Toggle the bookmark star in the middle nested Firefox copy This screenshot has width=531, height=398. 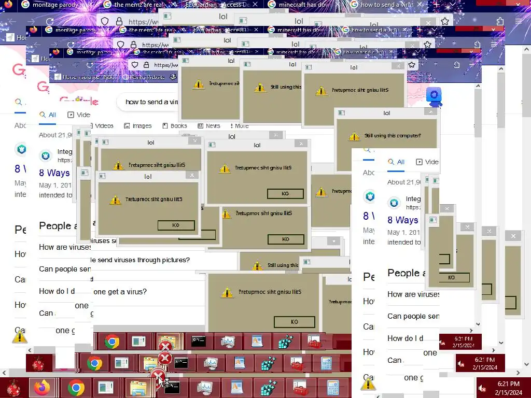point(427,45)
